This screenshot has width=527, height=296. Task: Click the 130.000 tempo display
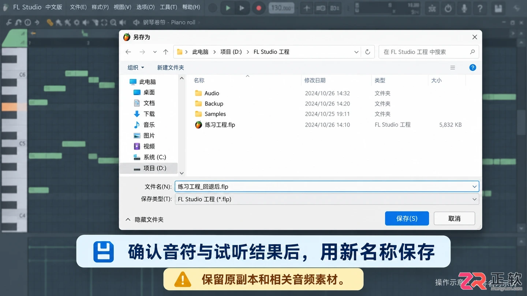pos(281,8)
